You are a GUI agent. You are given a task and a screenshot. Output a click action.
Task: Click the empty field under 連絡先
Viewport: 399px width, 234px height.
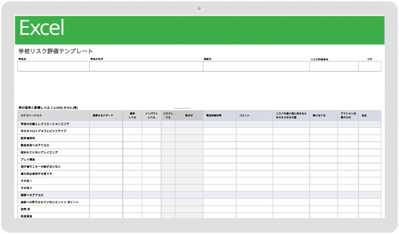pyautogui.click(x=256, y=66)
